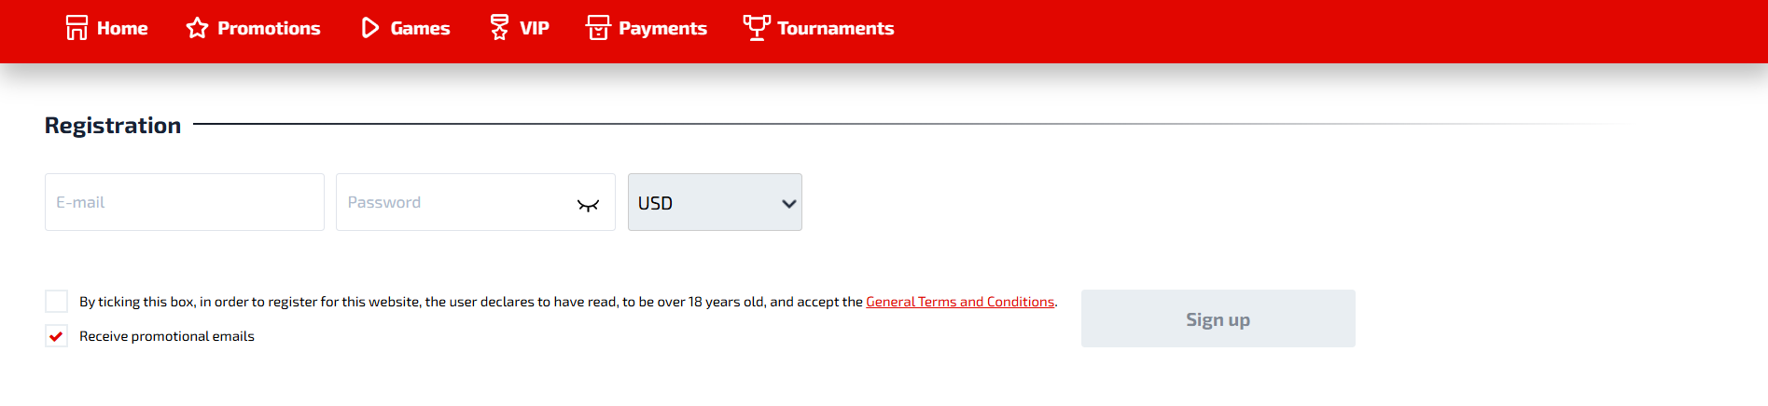Click the play icon beside Games
Image resolution: width=1768 pixels, height=406 pixels.
pos(369,28)
